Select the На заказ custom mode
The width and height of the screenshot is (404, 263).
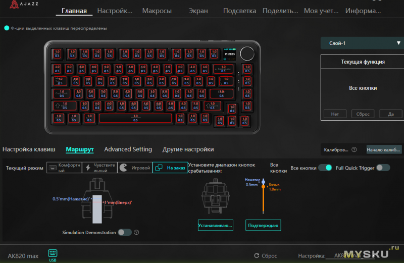pyautogui.click(x=170, y=168)
